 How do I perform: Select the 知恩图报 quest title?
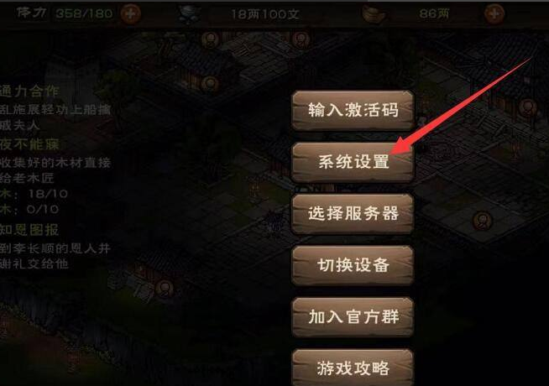[x=29, y=230]
